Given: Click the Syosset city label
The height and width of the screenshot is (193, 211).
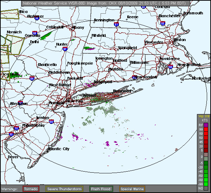Looking at the screenshot, I should point(89,95).
